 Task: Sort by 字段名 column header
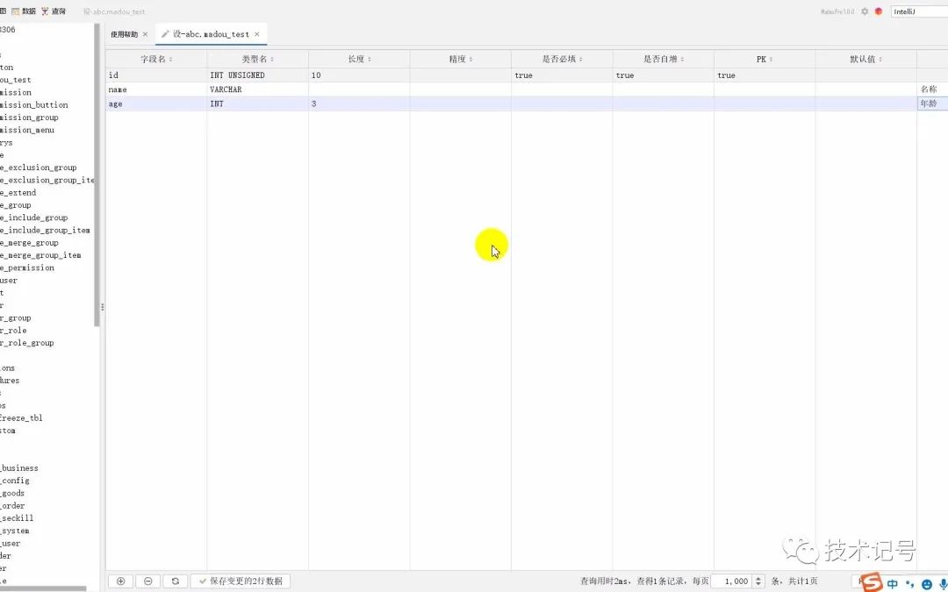(x=156, y=60)
